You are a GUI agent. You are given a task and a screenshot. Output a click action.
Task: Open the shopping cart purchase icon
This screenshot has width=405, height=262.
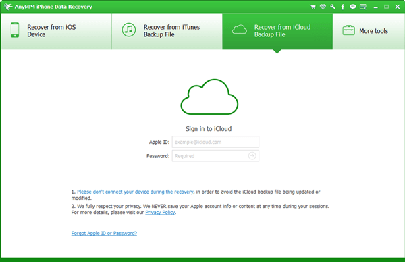pyautogui.click(x=313, y=7)
